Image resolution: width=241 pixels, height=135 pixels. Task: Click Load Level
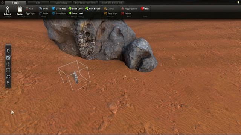tap(76, 9)
